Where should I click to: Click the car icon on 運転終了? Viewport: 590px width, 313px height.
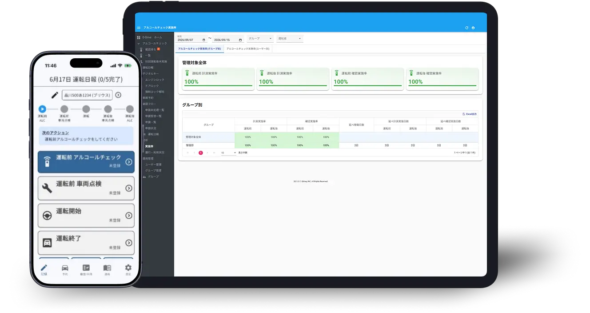pyautogui.click(x=47, y=243)
